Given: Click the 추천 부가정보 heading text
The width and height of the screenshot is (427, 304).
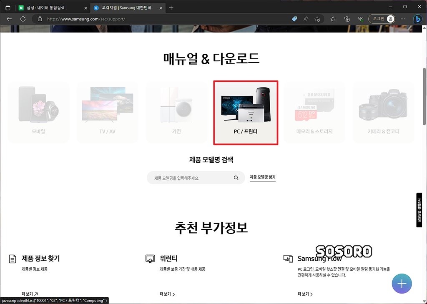Looking at the screenshot, I should [x=211, y=228].
